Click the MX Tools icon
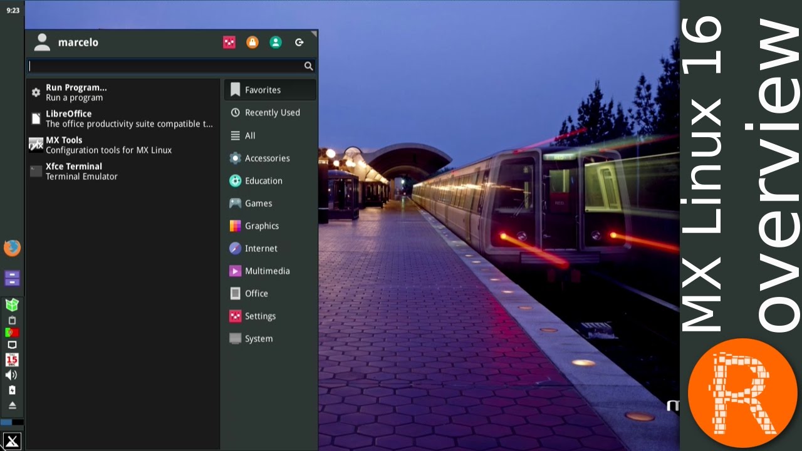Viewport: 802px width, 451px height. click(x=36, y=145)
